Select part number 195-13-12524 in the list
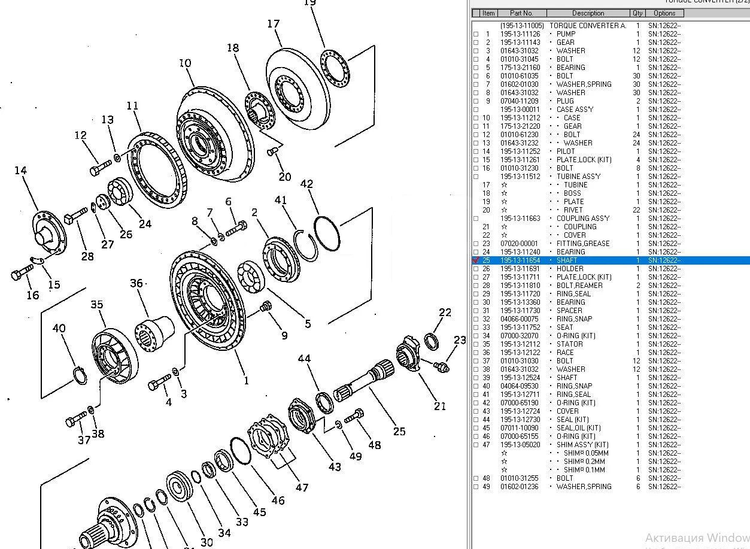 click(520, 378)
